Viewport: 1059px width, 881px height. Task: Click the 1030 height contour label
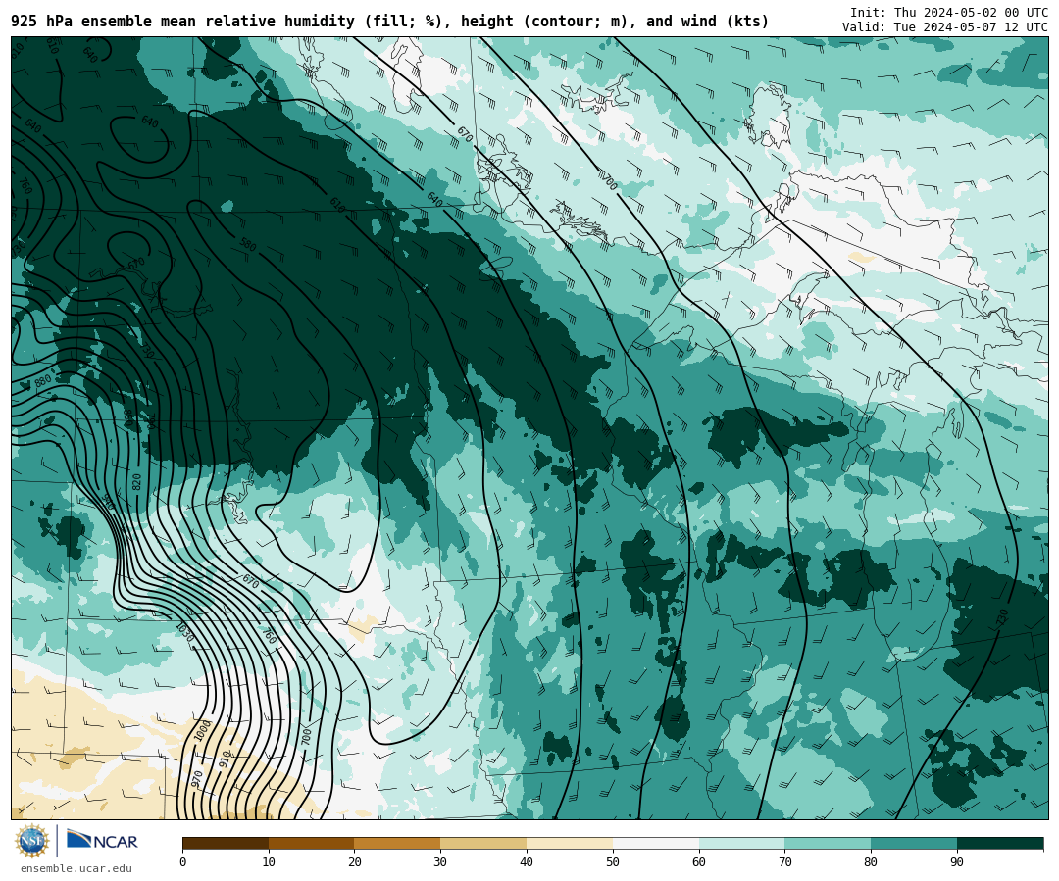coord(184,632)
